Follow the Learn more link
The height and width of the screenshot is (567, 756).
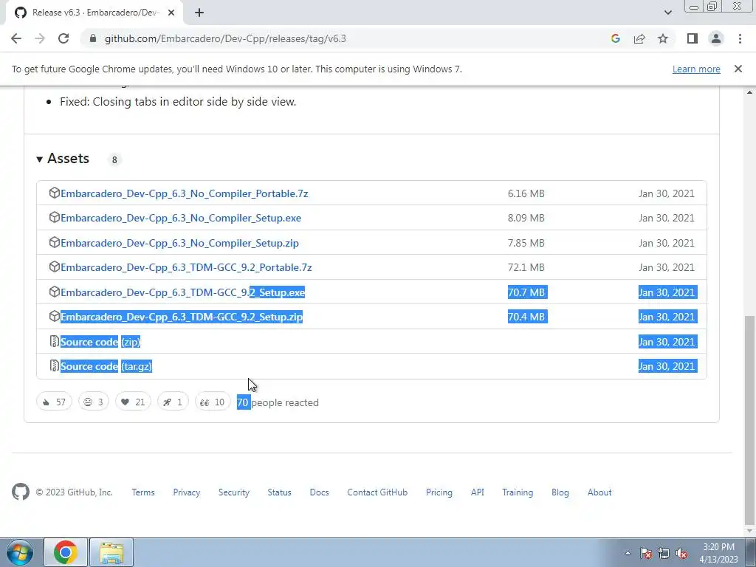(x=696, y=69)
